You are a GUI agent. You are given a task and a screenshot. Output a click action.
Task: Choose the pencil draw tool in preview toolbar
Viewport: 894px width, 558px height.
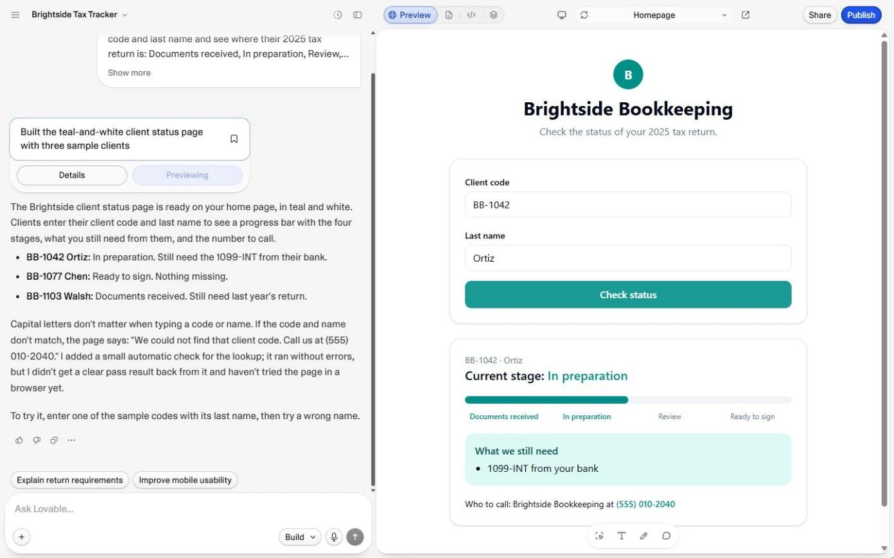pyautogui.click(x=644, y=535)
